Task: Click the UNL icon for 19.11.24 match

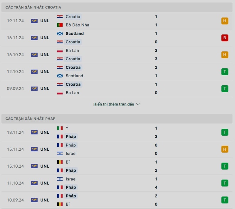Action: pos(34,21)
